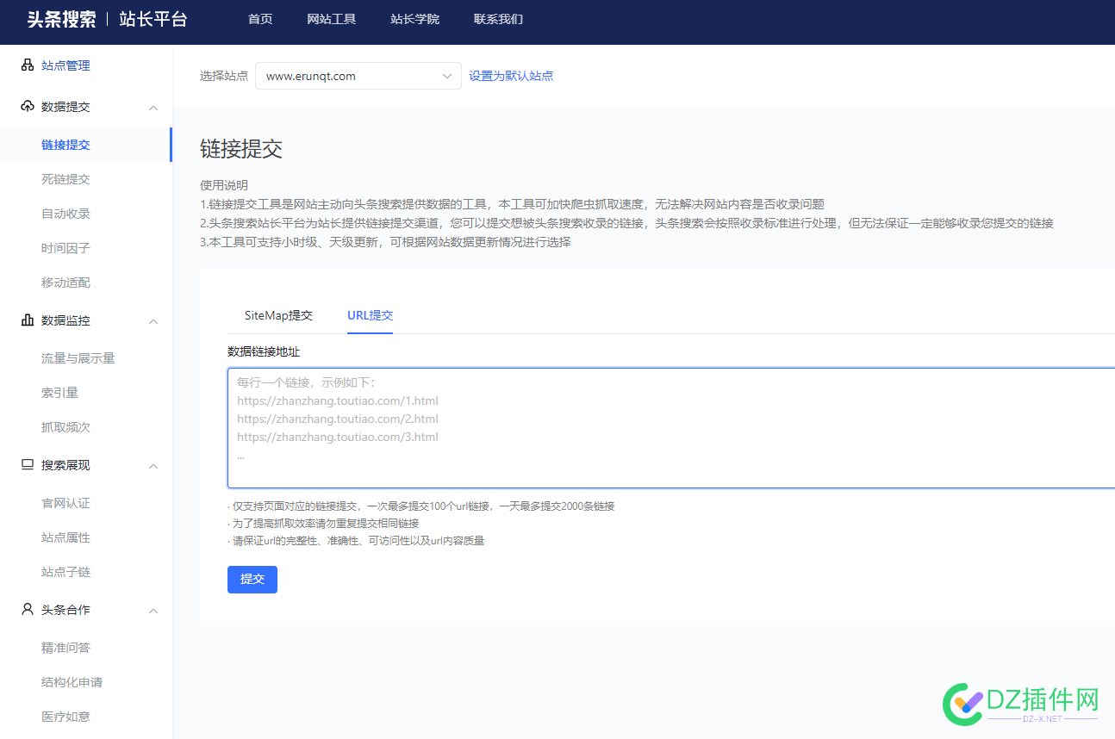Click the 搜索展现 laptop icon
Viewport: 1115px width, 739px height.
(x=28, y=465)
